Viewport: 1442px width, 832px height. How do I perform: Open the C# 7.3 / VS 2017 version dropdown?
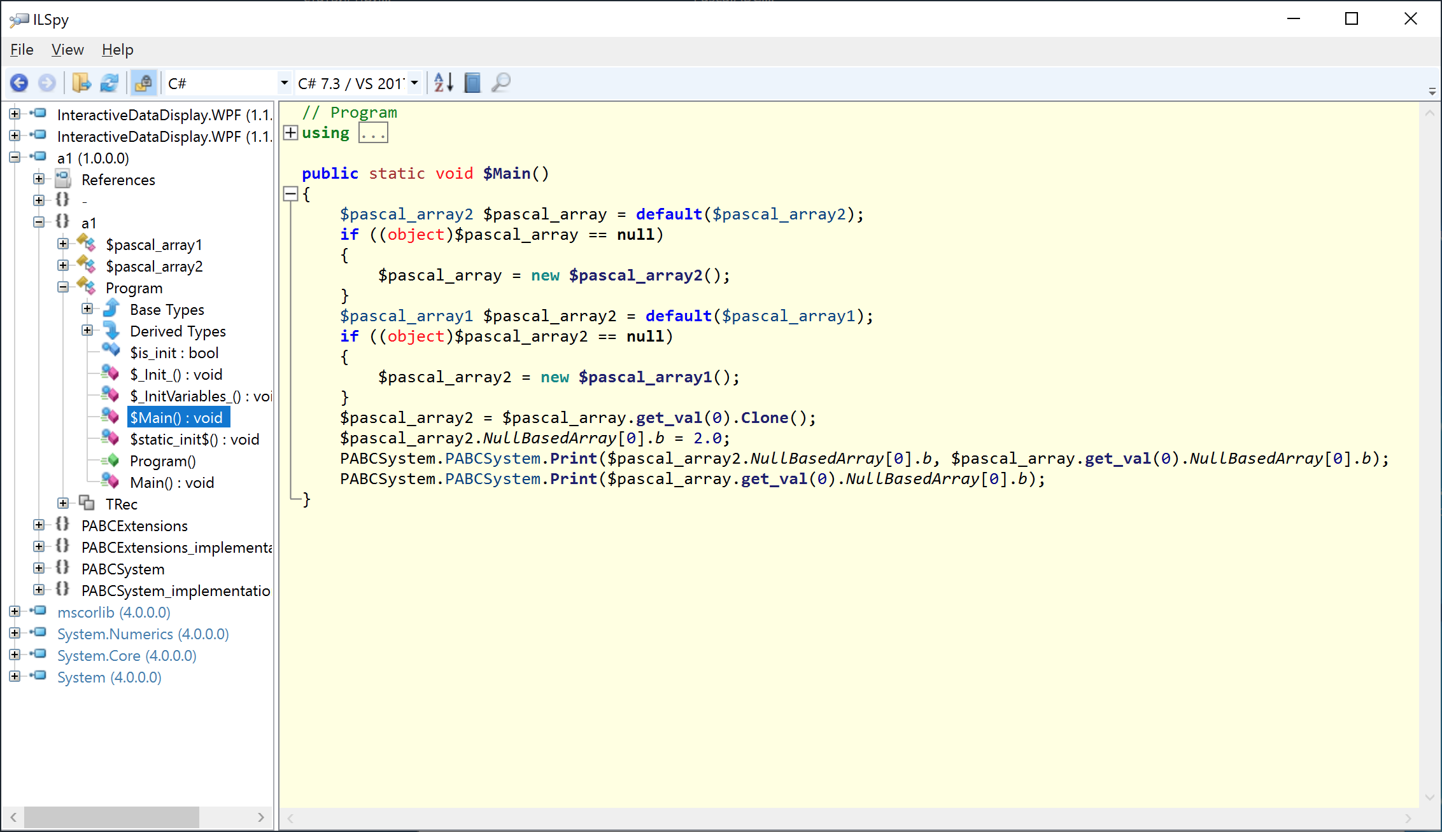(414, 83)
